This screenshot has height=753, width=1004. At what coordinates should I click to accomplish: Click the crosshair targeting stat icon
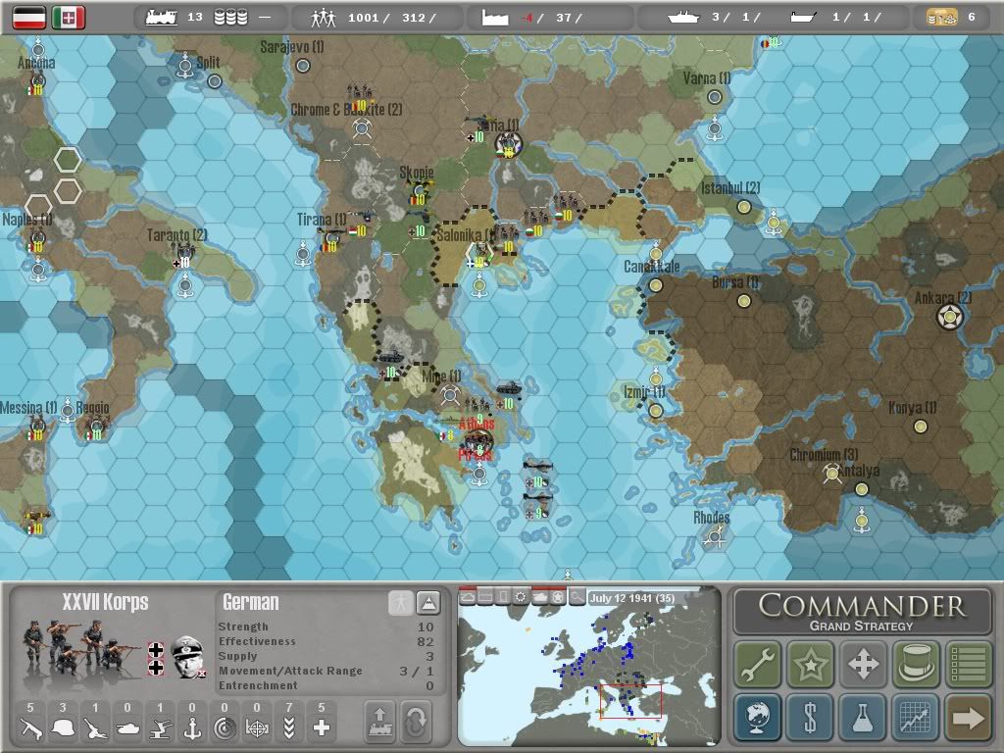click(x=257, y=728)
